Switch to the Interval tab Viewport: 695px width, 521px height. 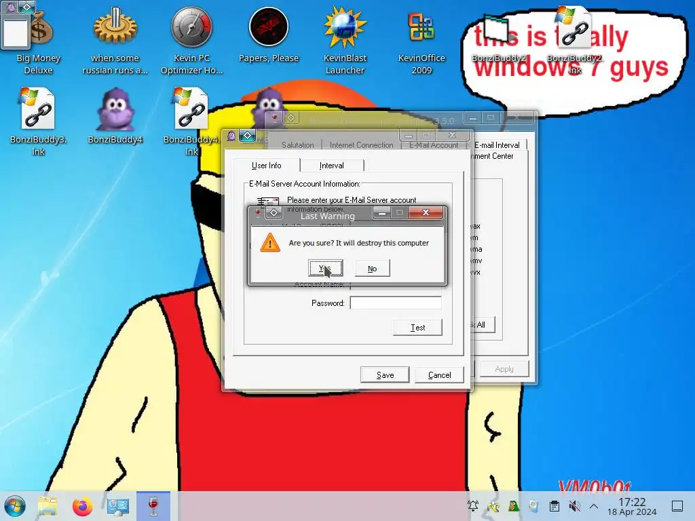coord(331,166)
